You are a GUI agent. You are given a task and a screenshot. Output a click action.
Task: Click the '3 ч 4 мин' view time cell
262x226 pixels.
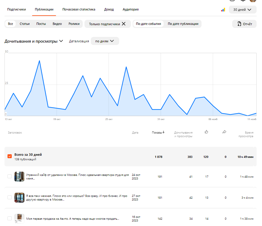(247, 197)
